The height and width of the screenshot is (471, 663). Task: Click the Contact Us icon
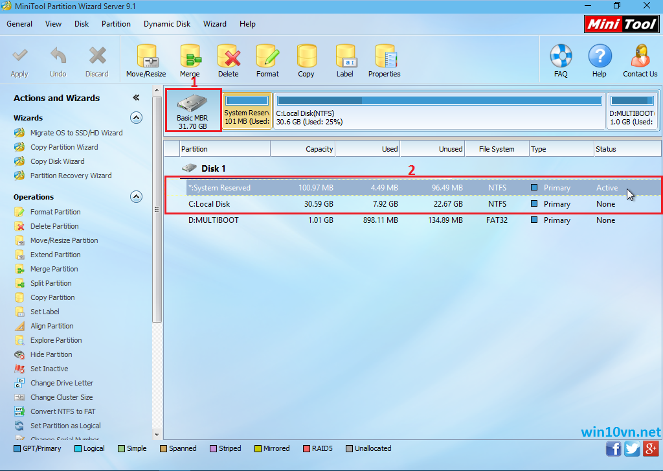pos(640,56)
